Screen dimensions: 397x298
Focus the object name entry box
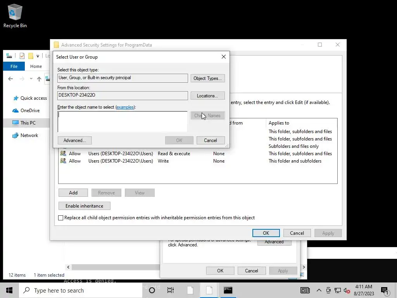[123, 121]
